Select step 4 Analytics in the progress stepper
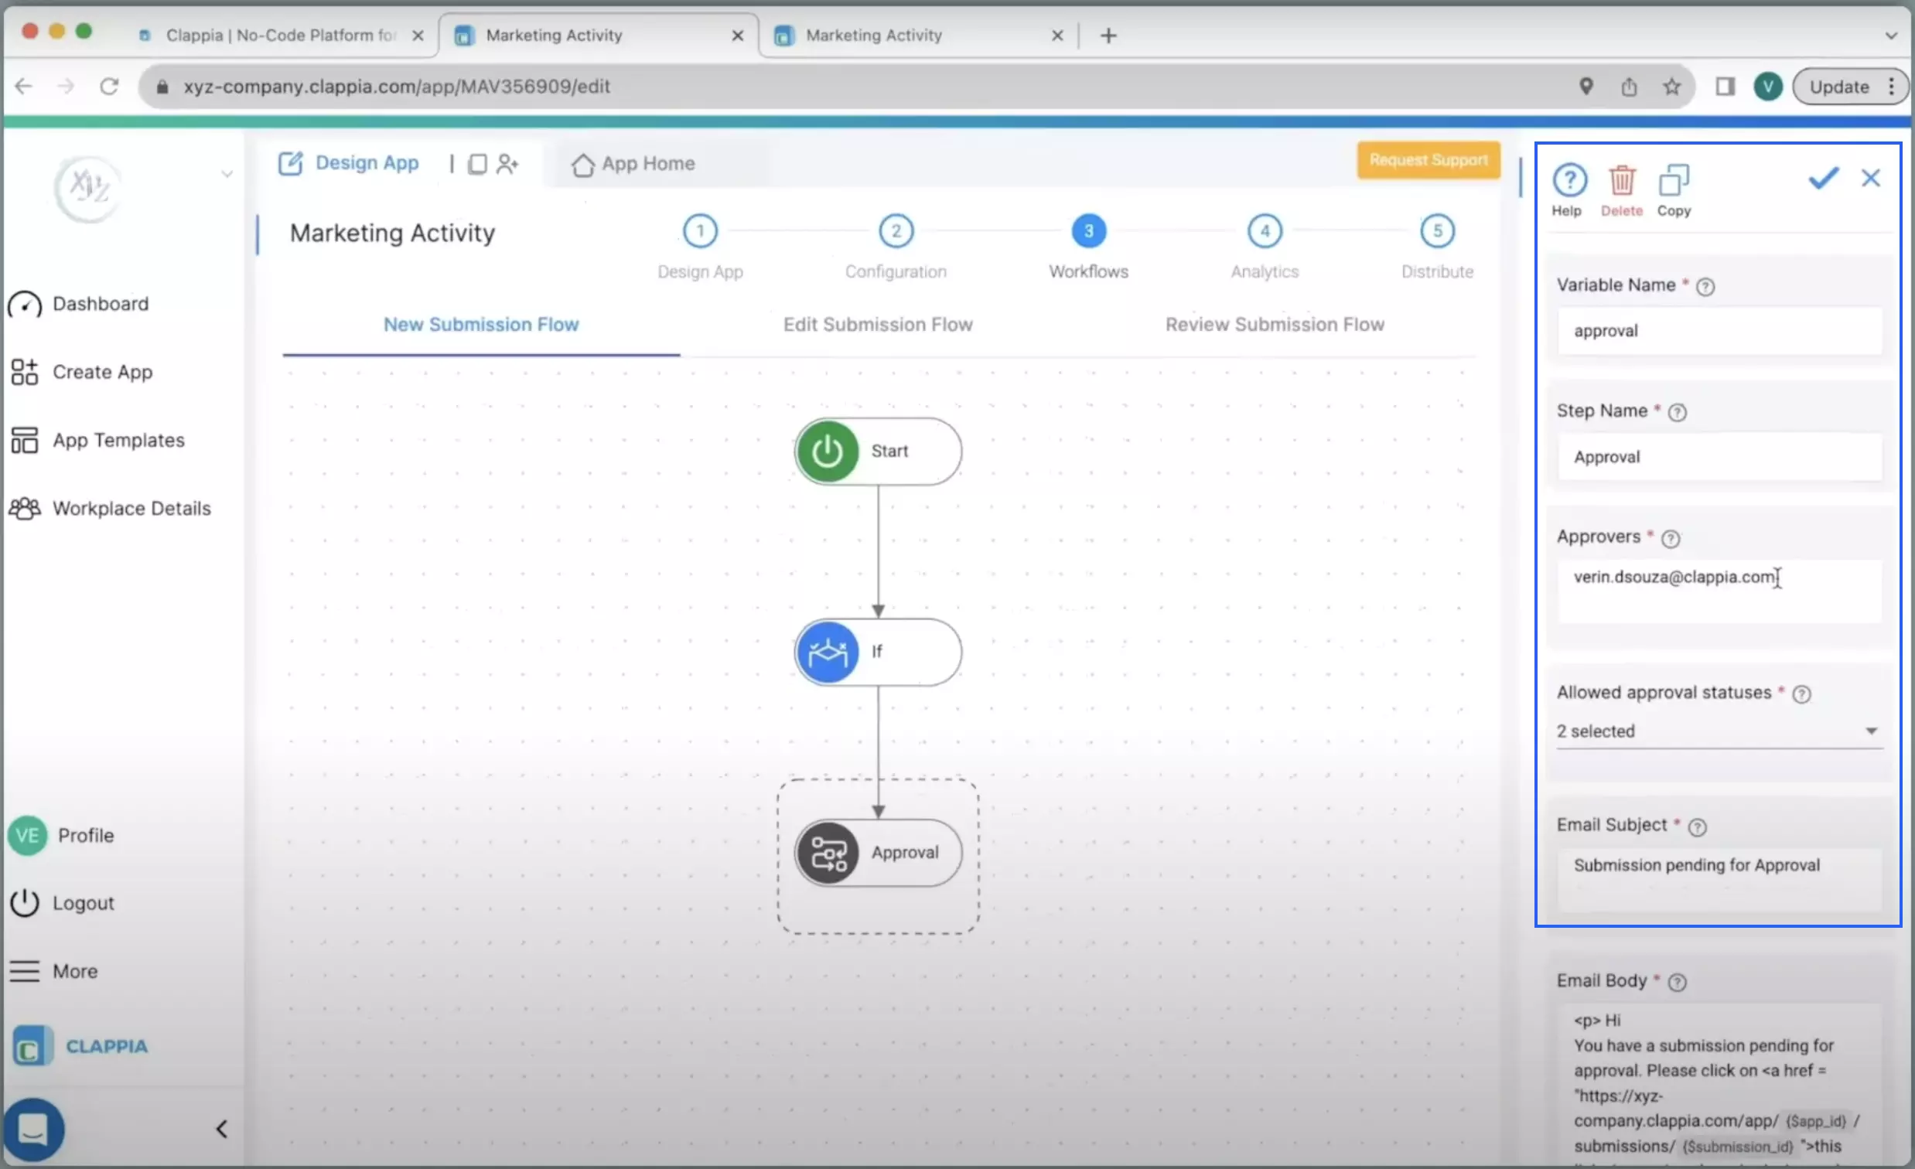The width and height of the screenshot is (1915, 1169). [x=1264, y=230]
